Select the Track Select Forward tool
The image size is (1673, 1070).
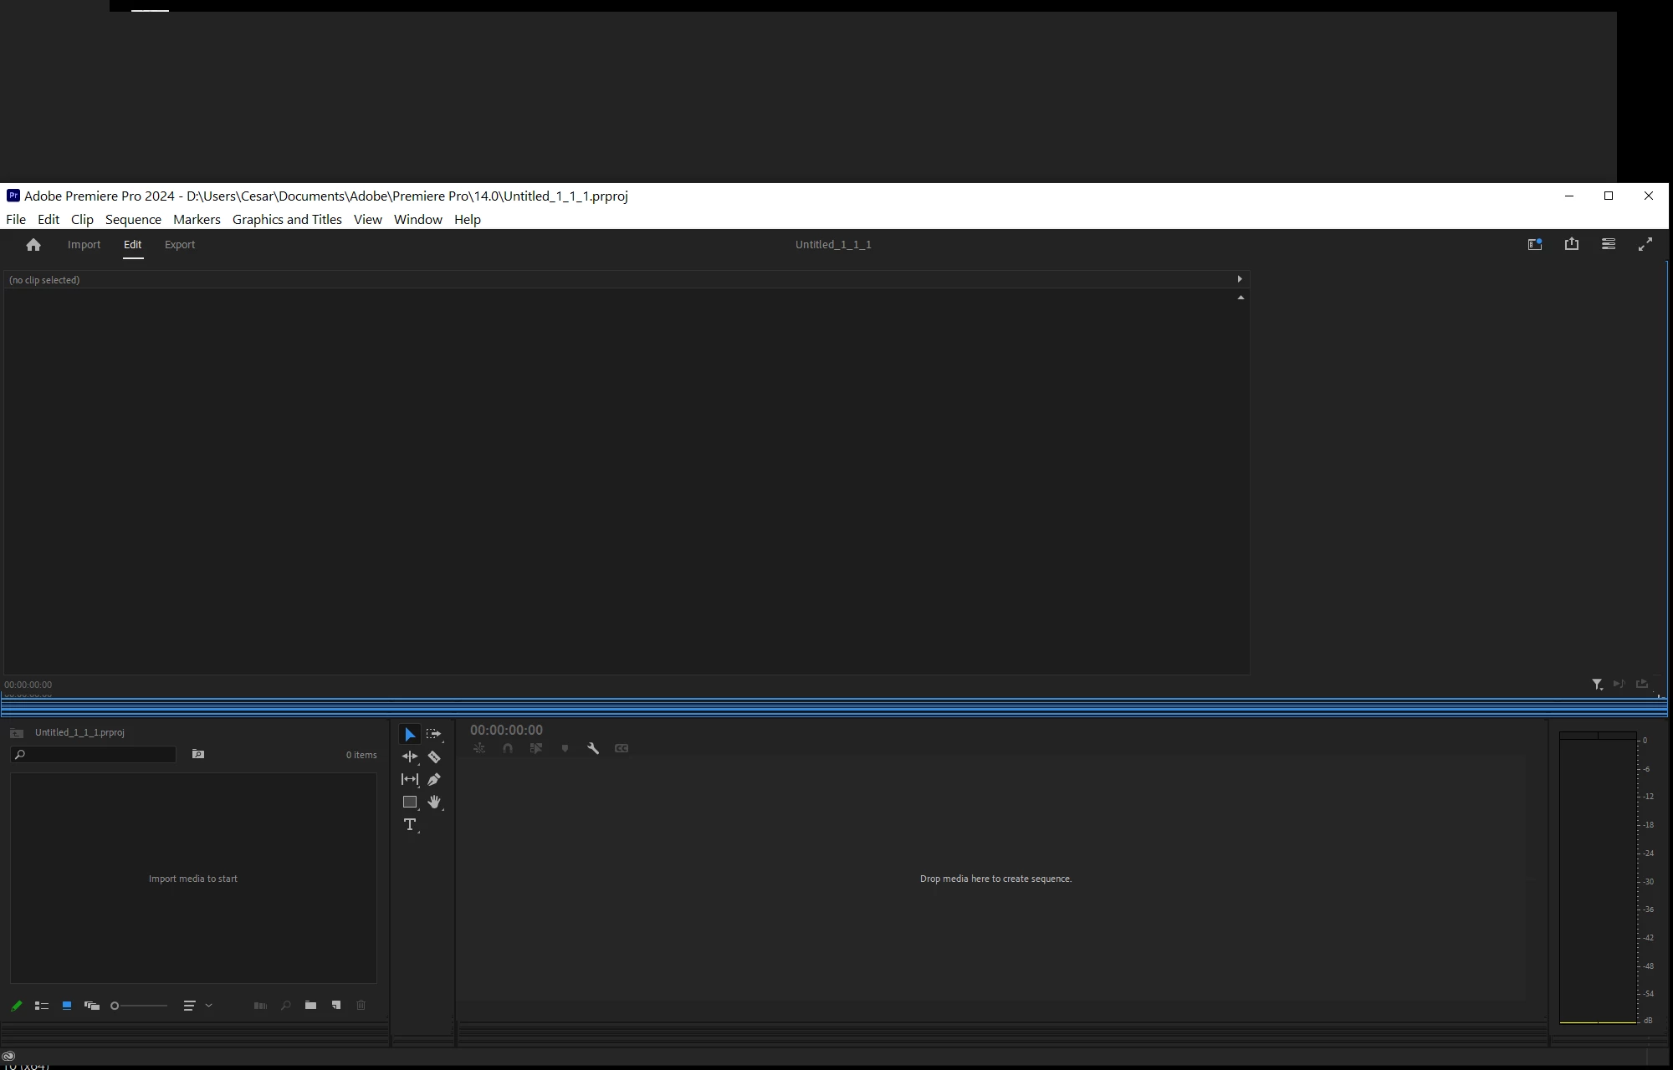click(x=433, y=734)
